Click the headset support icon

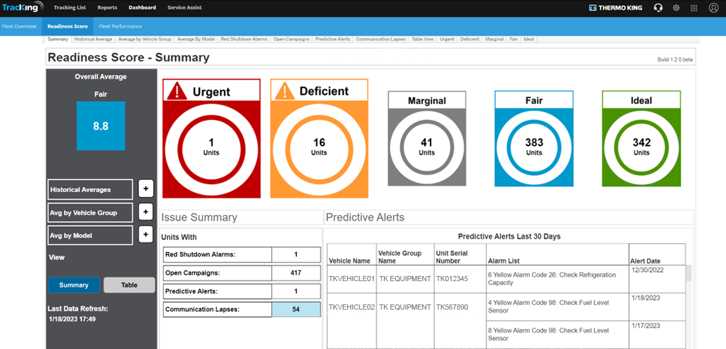[658, 8]
